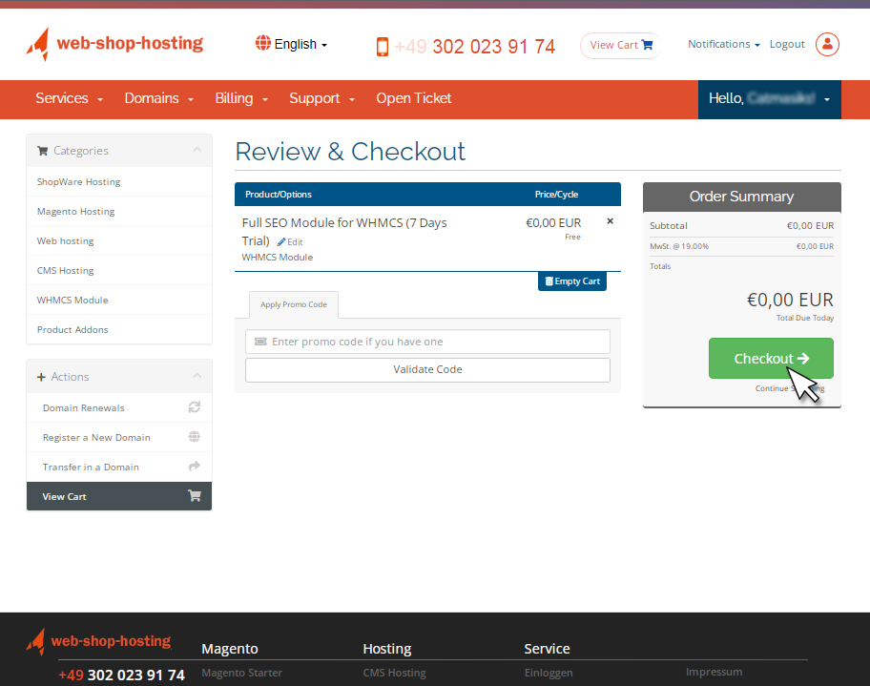Click the green Checkout button
Image resolution: width=870 pixels, height=686 pixels.
click(771, 359)
